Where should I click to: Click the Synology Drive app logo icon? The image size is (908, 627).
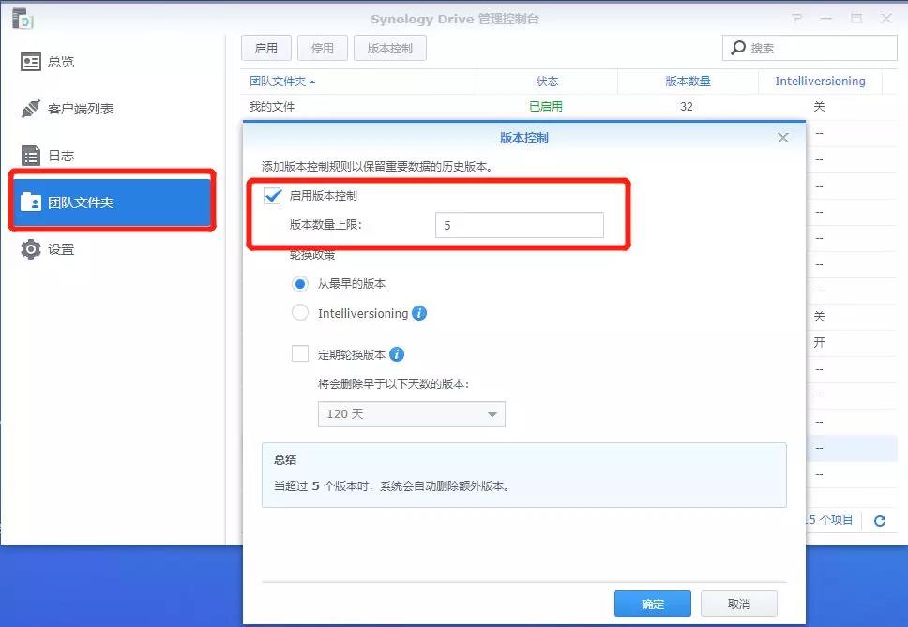pyautogui.click(x=23, y=19)
